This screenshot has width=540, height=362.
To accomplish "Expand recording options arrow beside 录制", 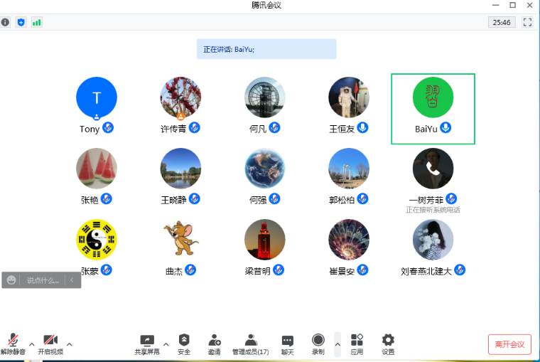I will tap(337, 344).
